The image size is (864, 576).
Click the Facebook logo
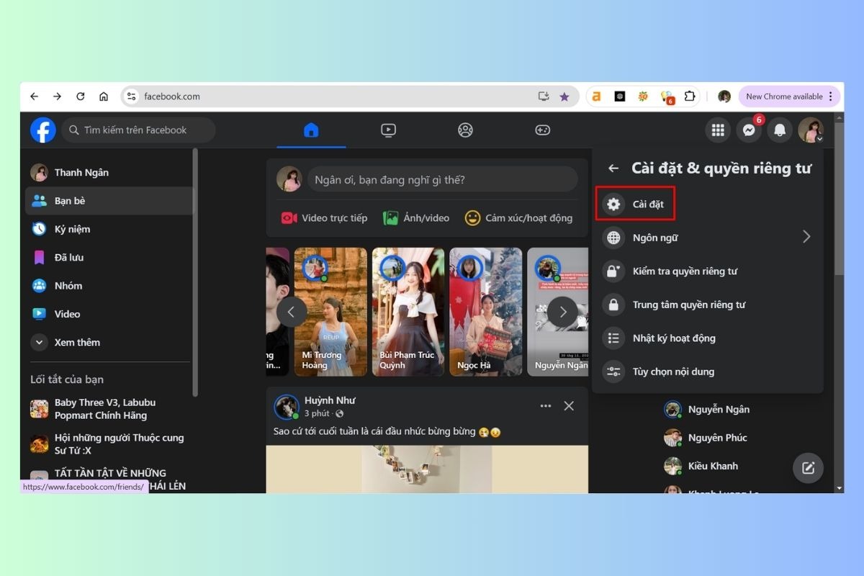pyautogui.click(x=43, y=130)
